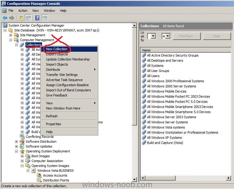Click the Computer Association icon

[28, 161]
